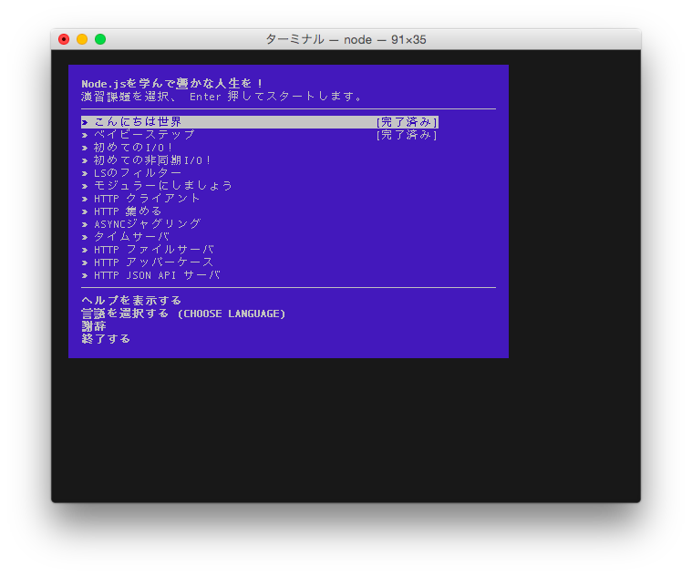Pick the タイムサーバ exercise
The image size is (692, 576).
(131, 237)
